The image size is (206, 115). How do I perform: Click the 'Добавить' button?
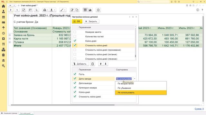coord(80,64)
